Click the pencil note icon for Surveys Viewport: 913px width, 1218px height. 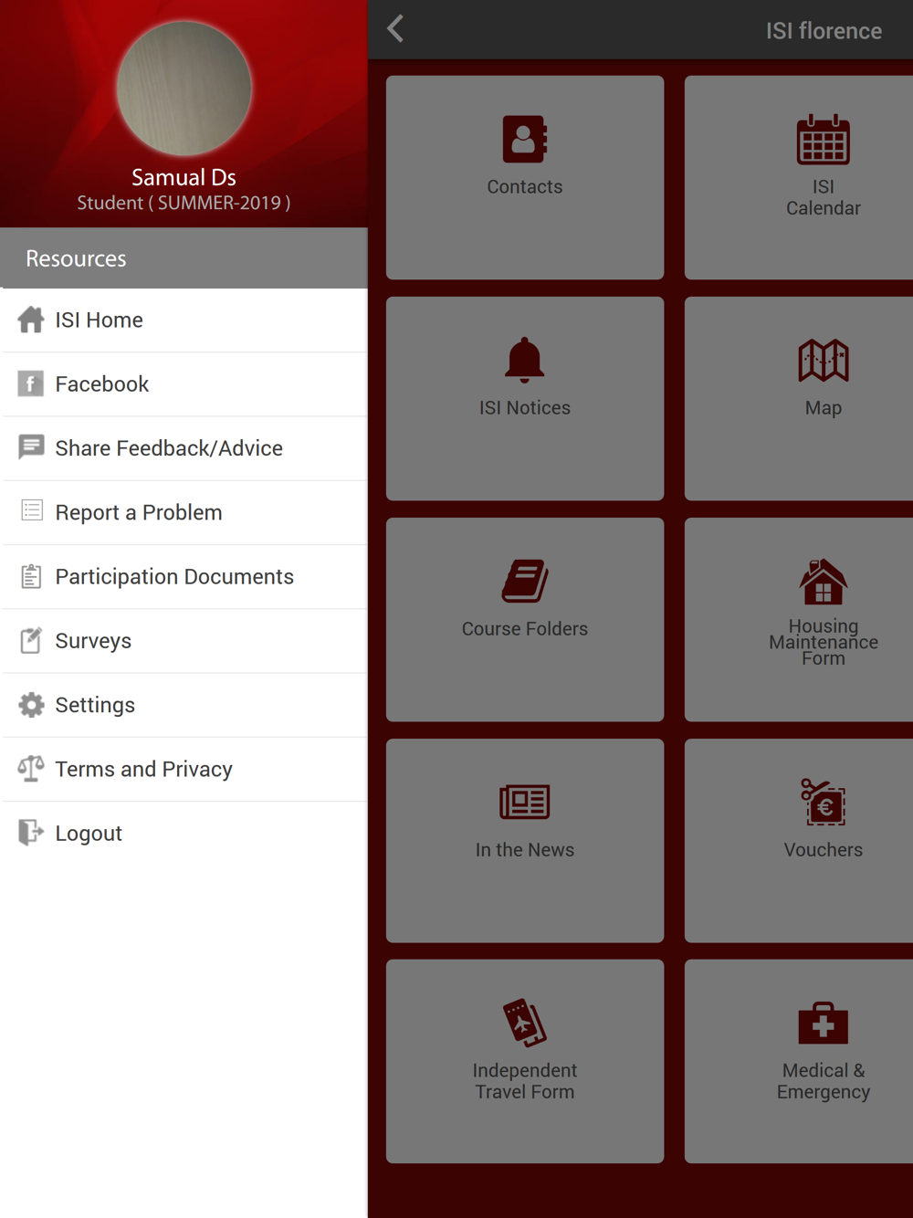point(31,640)
